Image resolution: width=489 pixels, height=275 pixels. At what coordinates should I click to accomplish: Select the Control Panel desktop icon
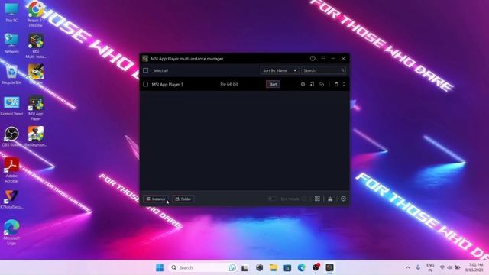pyautogui.click(x=11, y=105)
